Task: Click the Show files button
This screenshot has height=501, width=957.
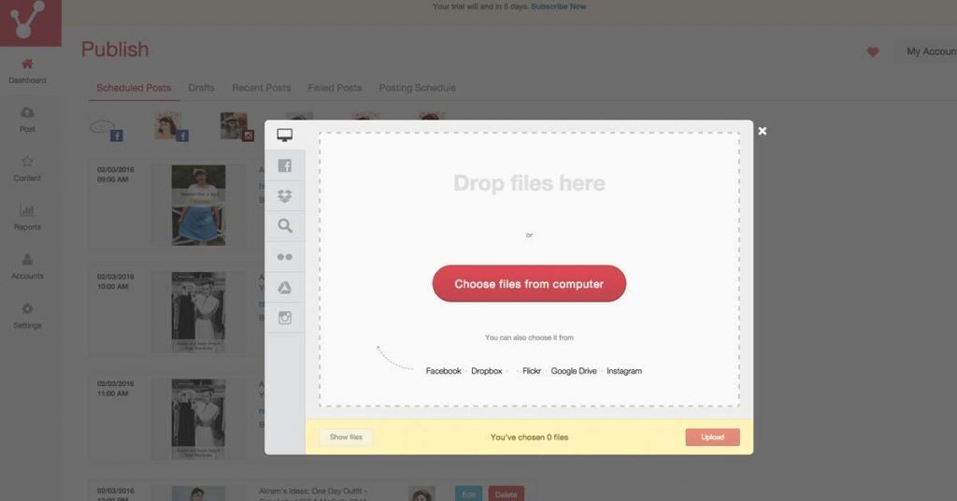Action: click(346, 437)
